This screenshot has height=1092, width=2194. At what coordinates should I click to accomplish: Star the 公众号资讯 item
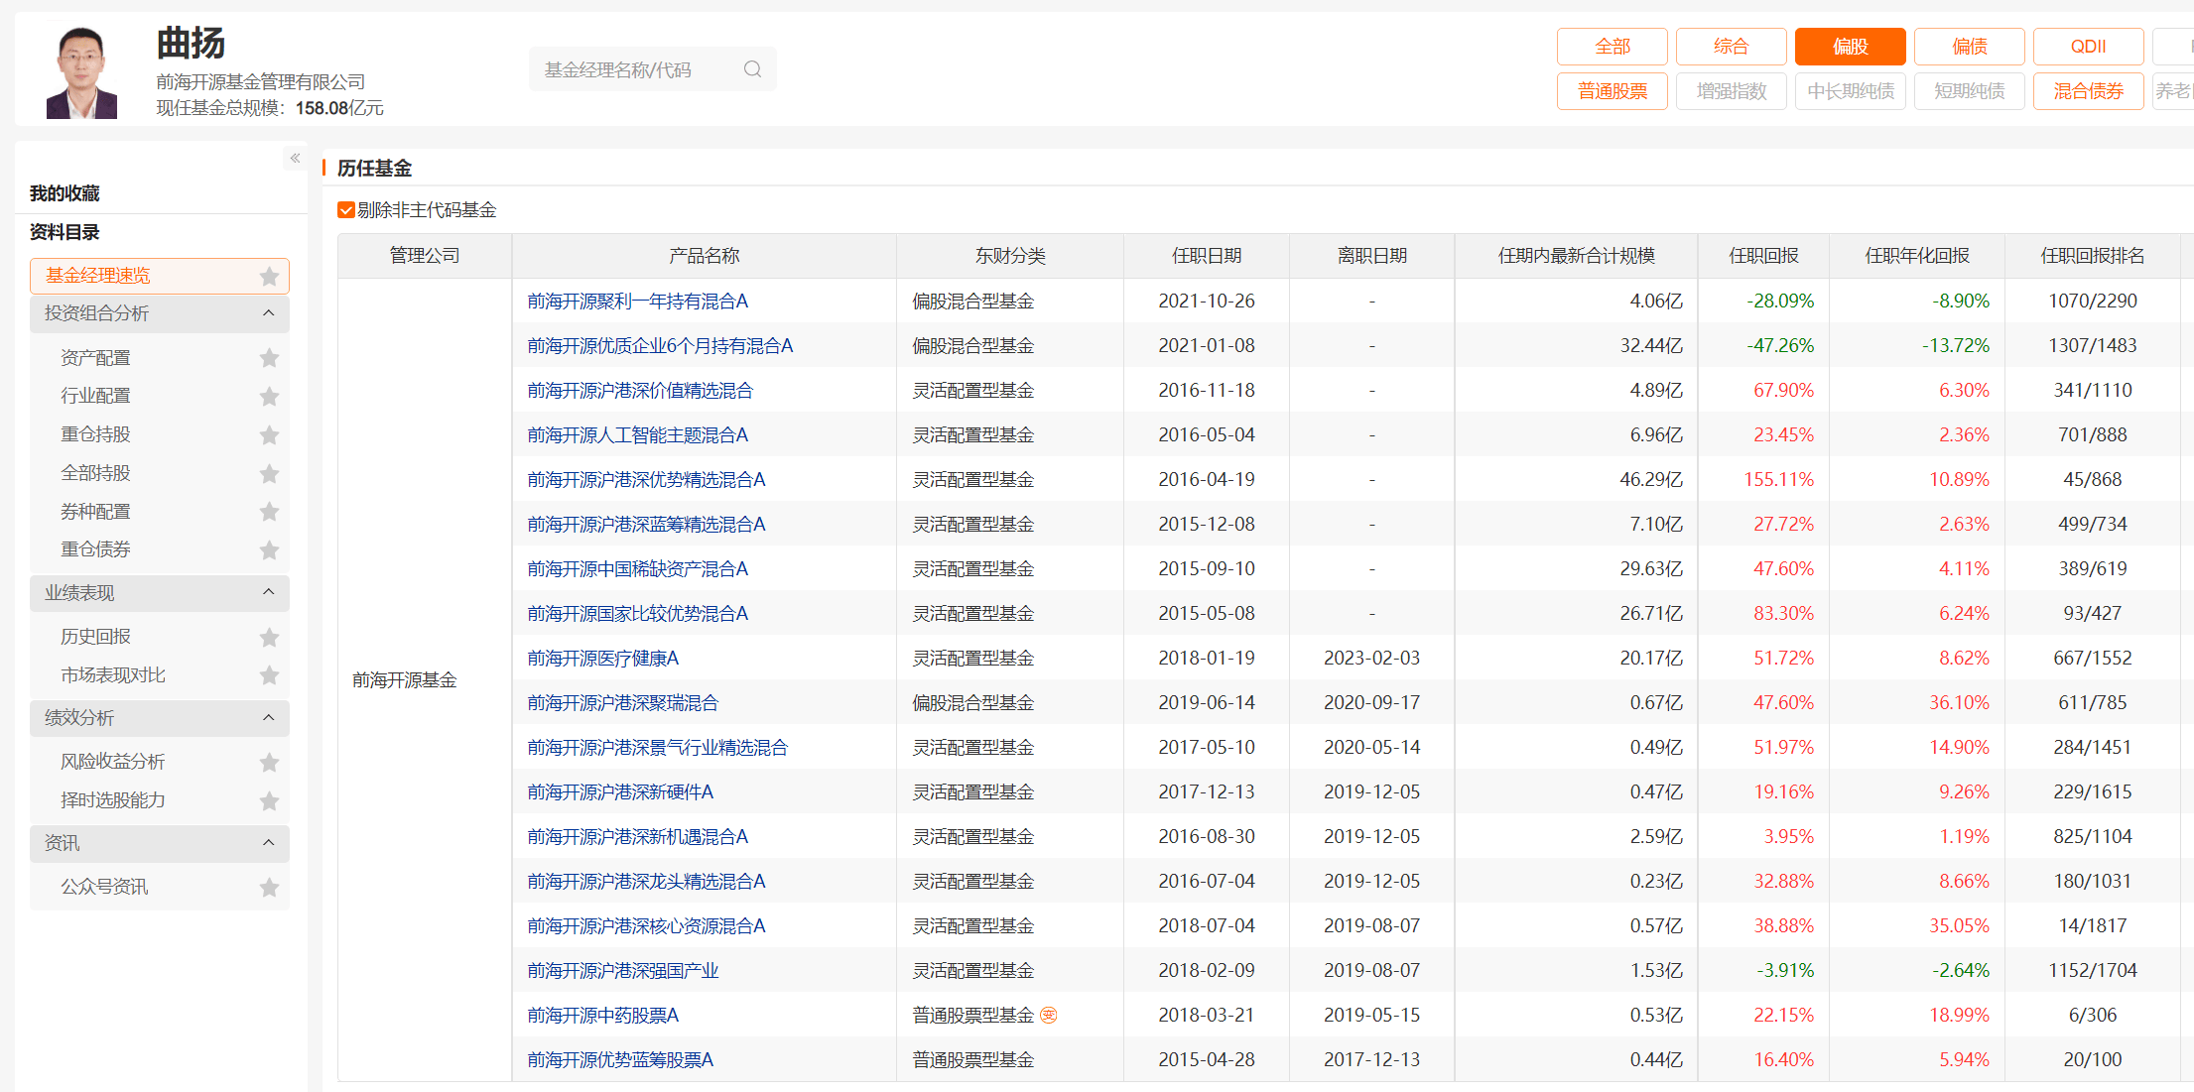[x=269, y=888]
